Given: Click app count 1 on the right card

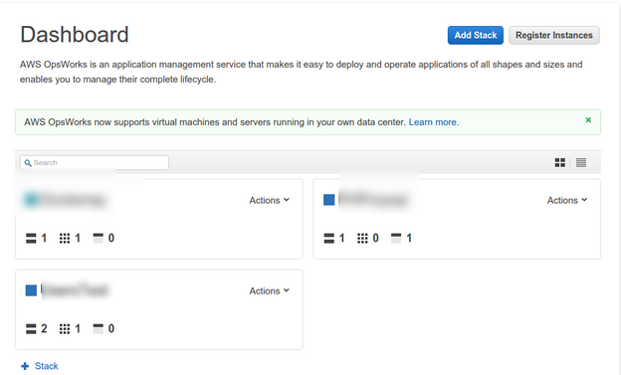Looking at the screenshot, I should point(409,238).
